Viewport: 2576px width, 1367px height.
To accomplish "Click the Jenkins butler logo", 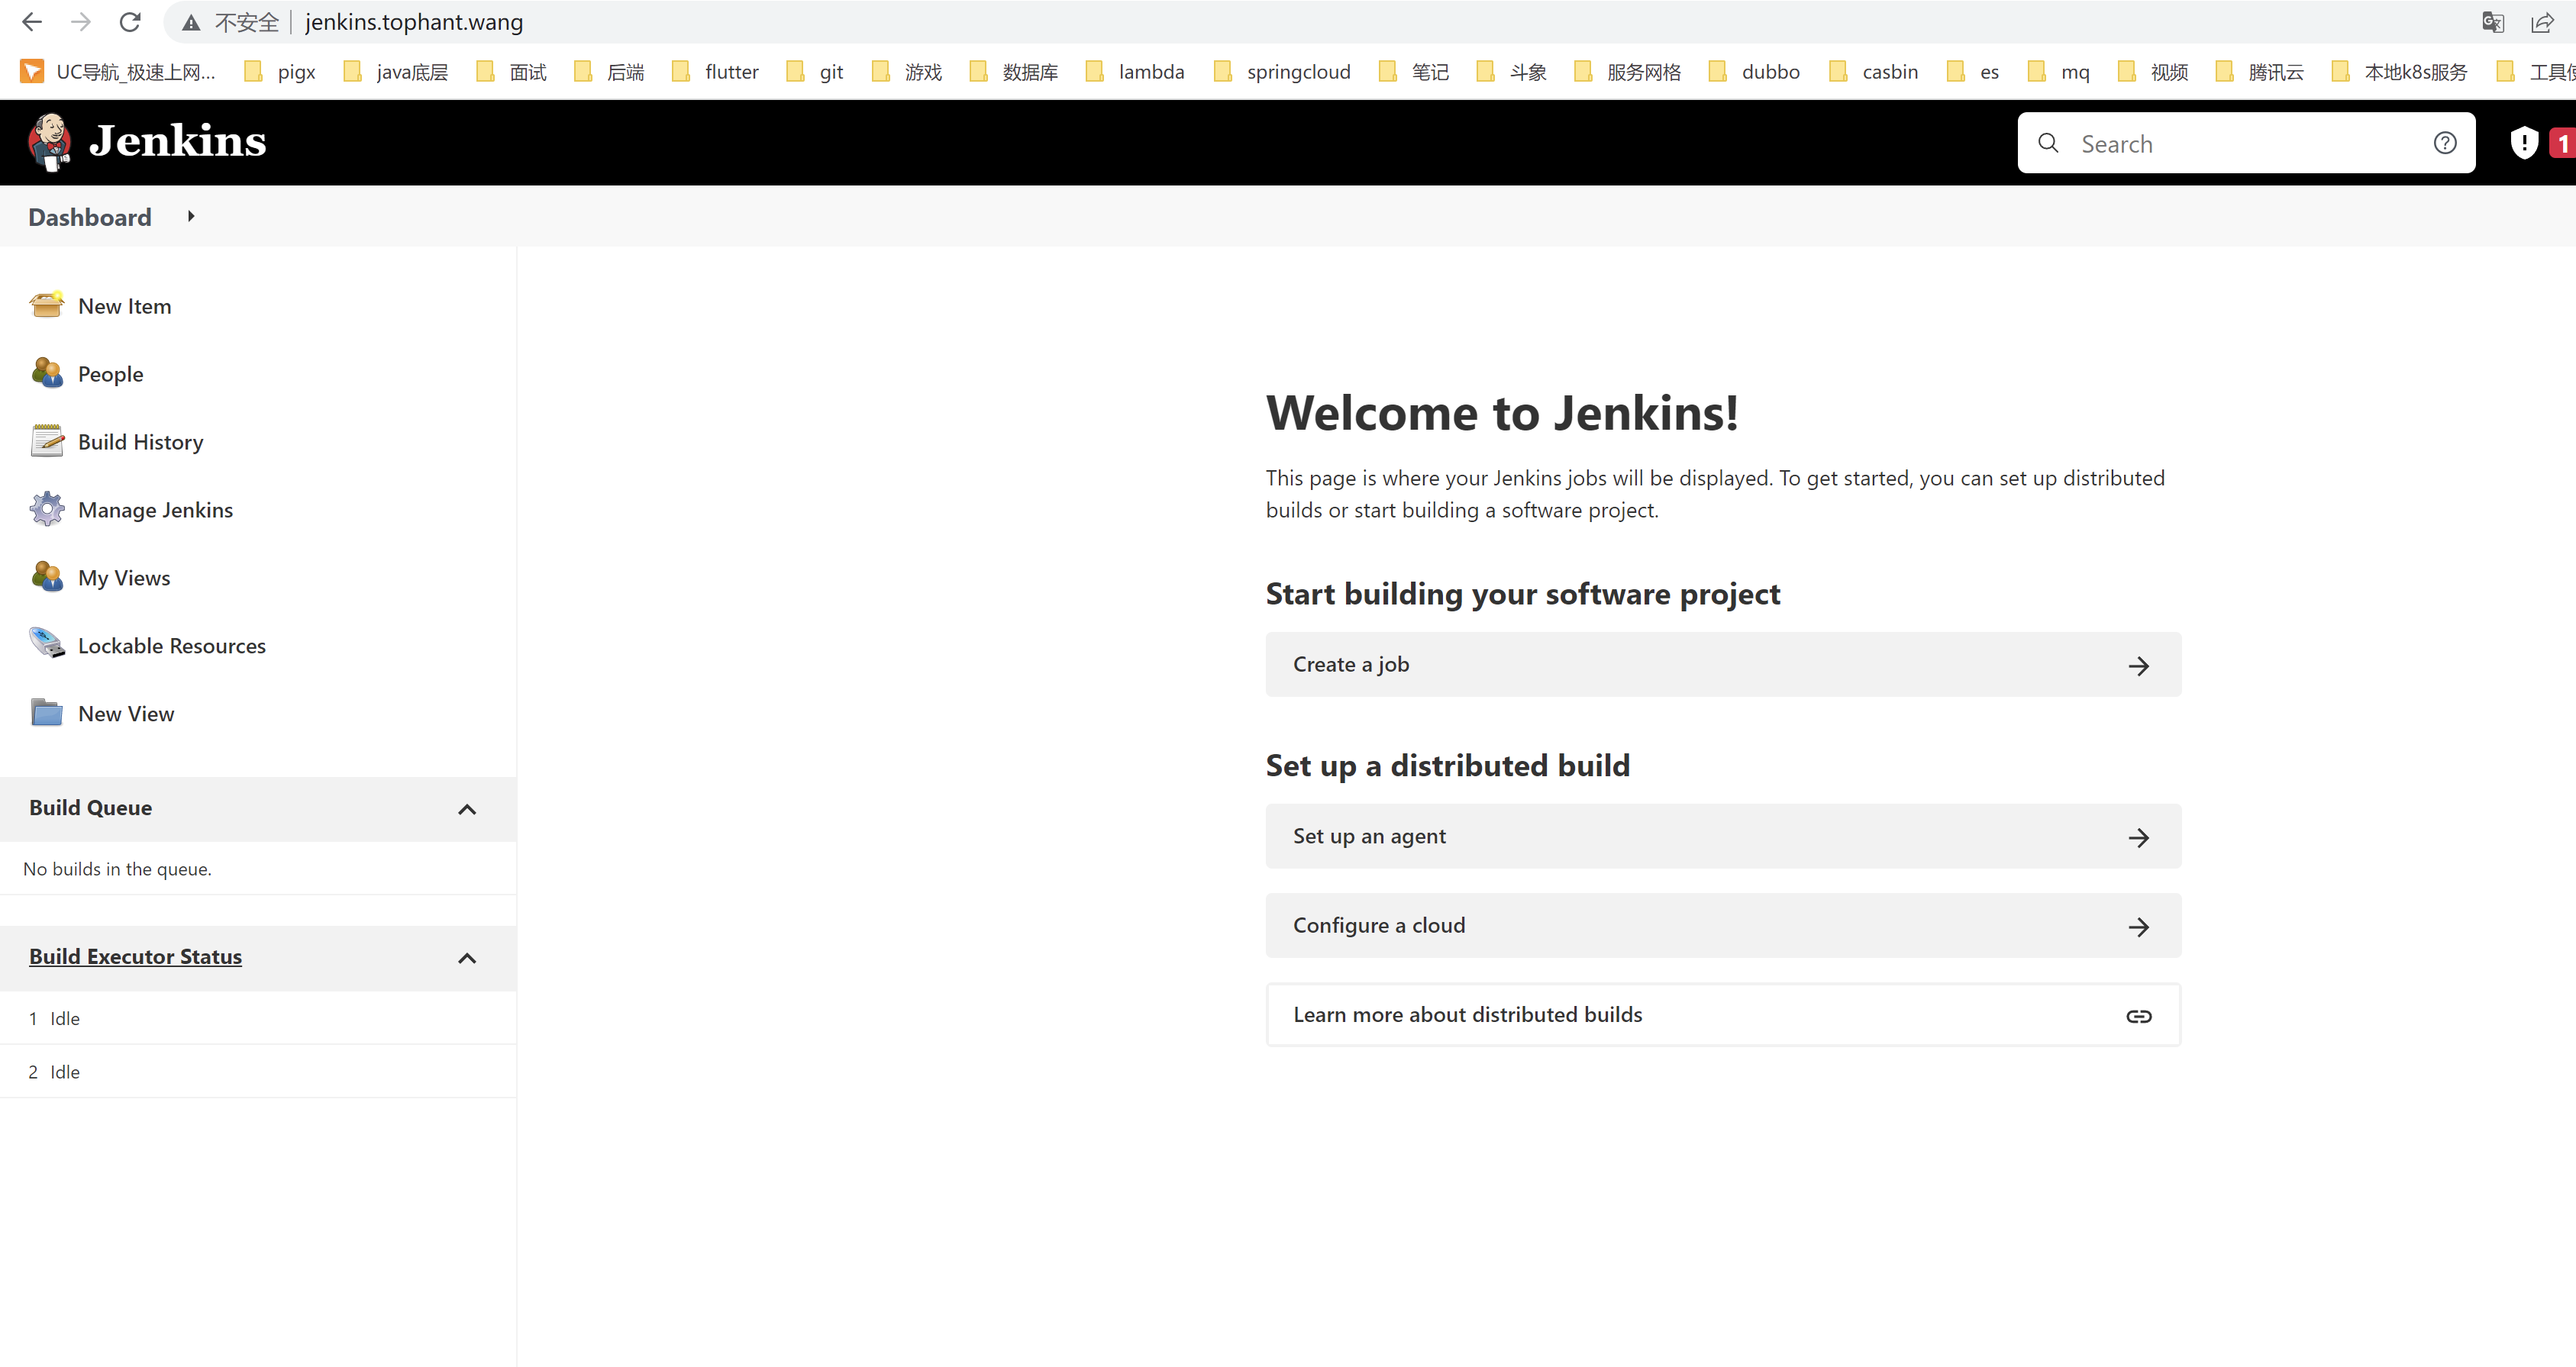I will click(48, 142).
